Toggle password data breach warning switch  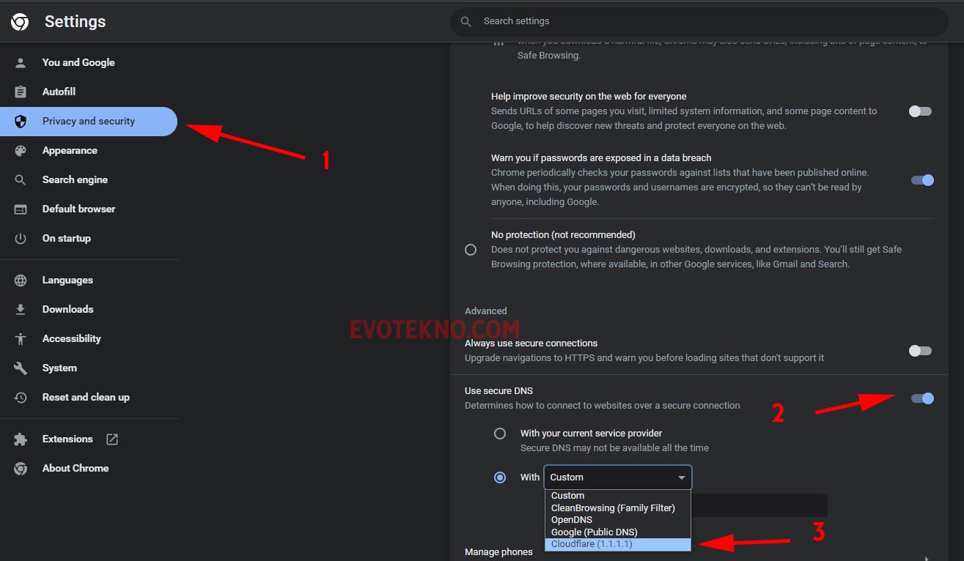[922, 180]
